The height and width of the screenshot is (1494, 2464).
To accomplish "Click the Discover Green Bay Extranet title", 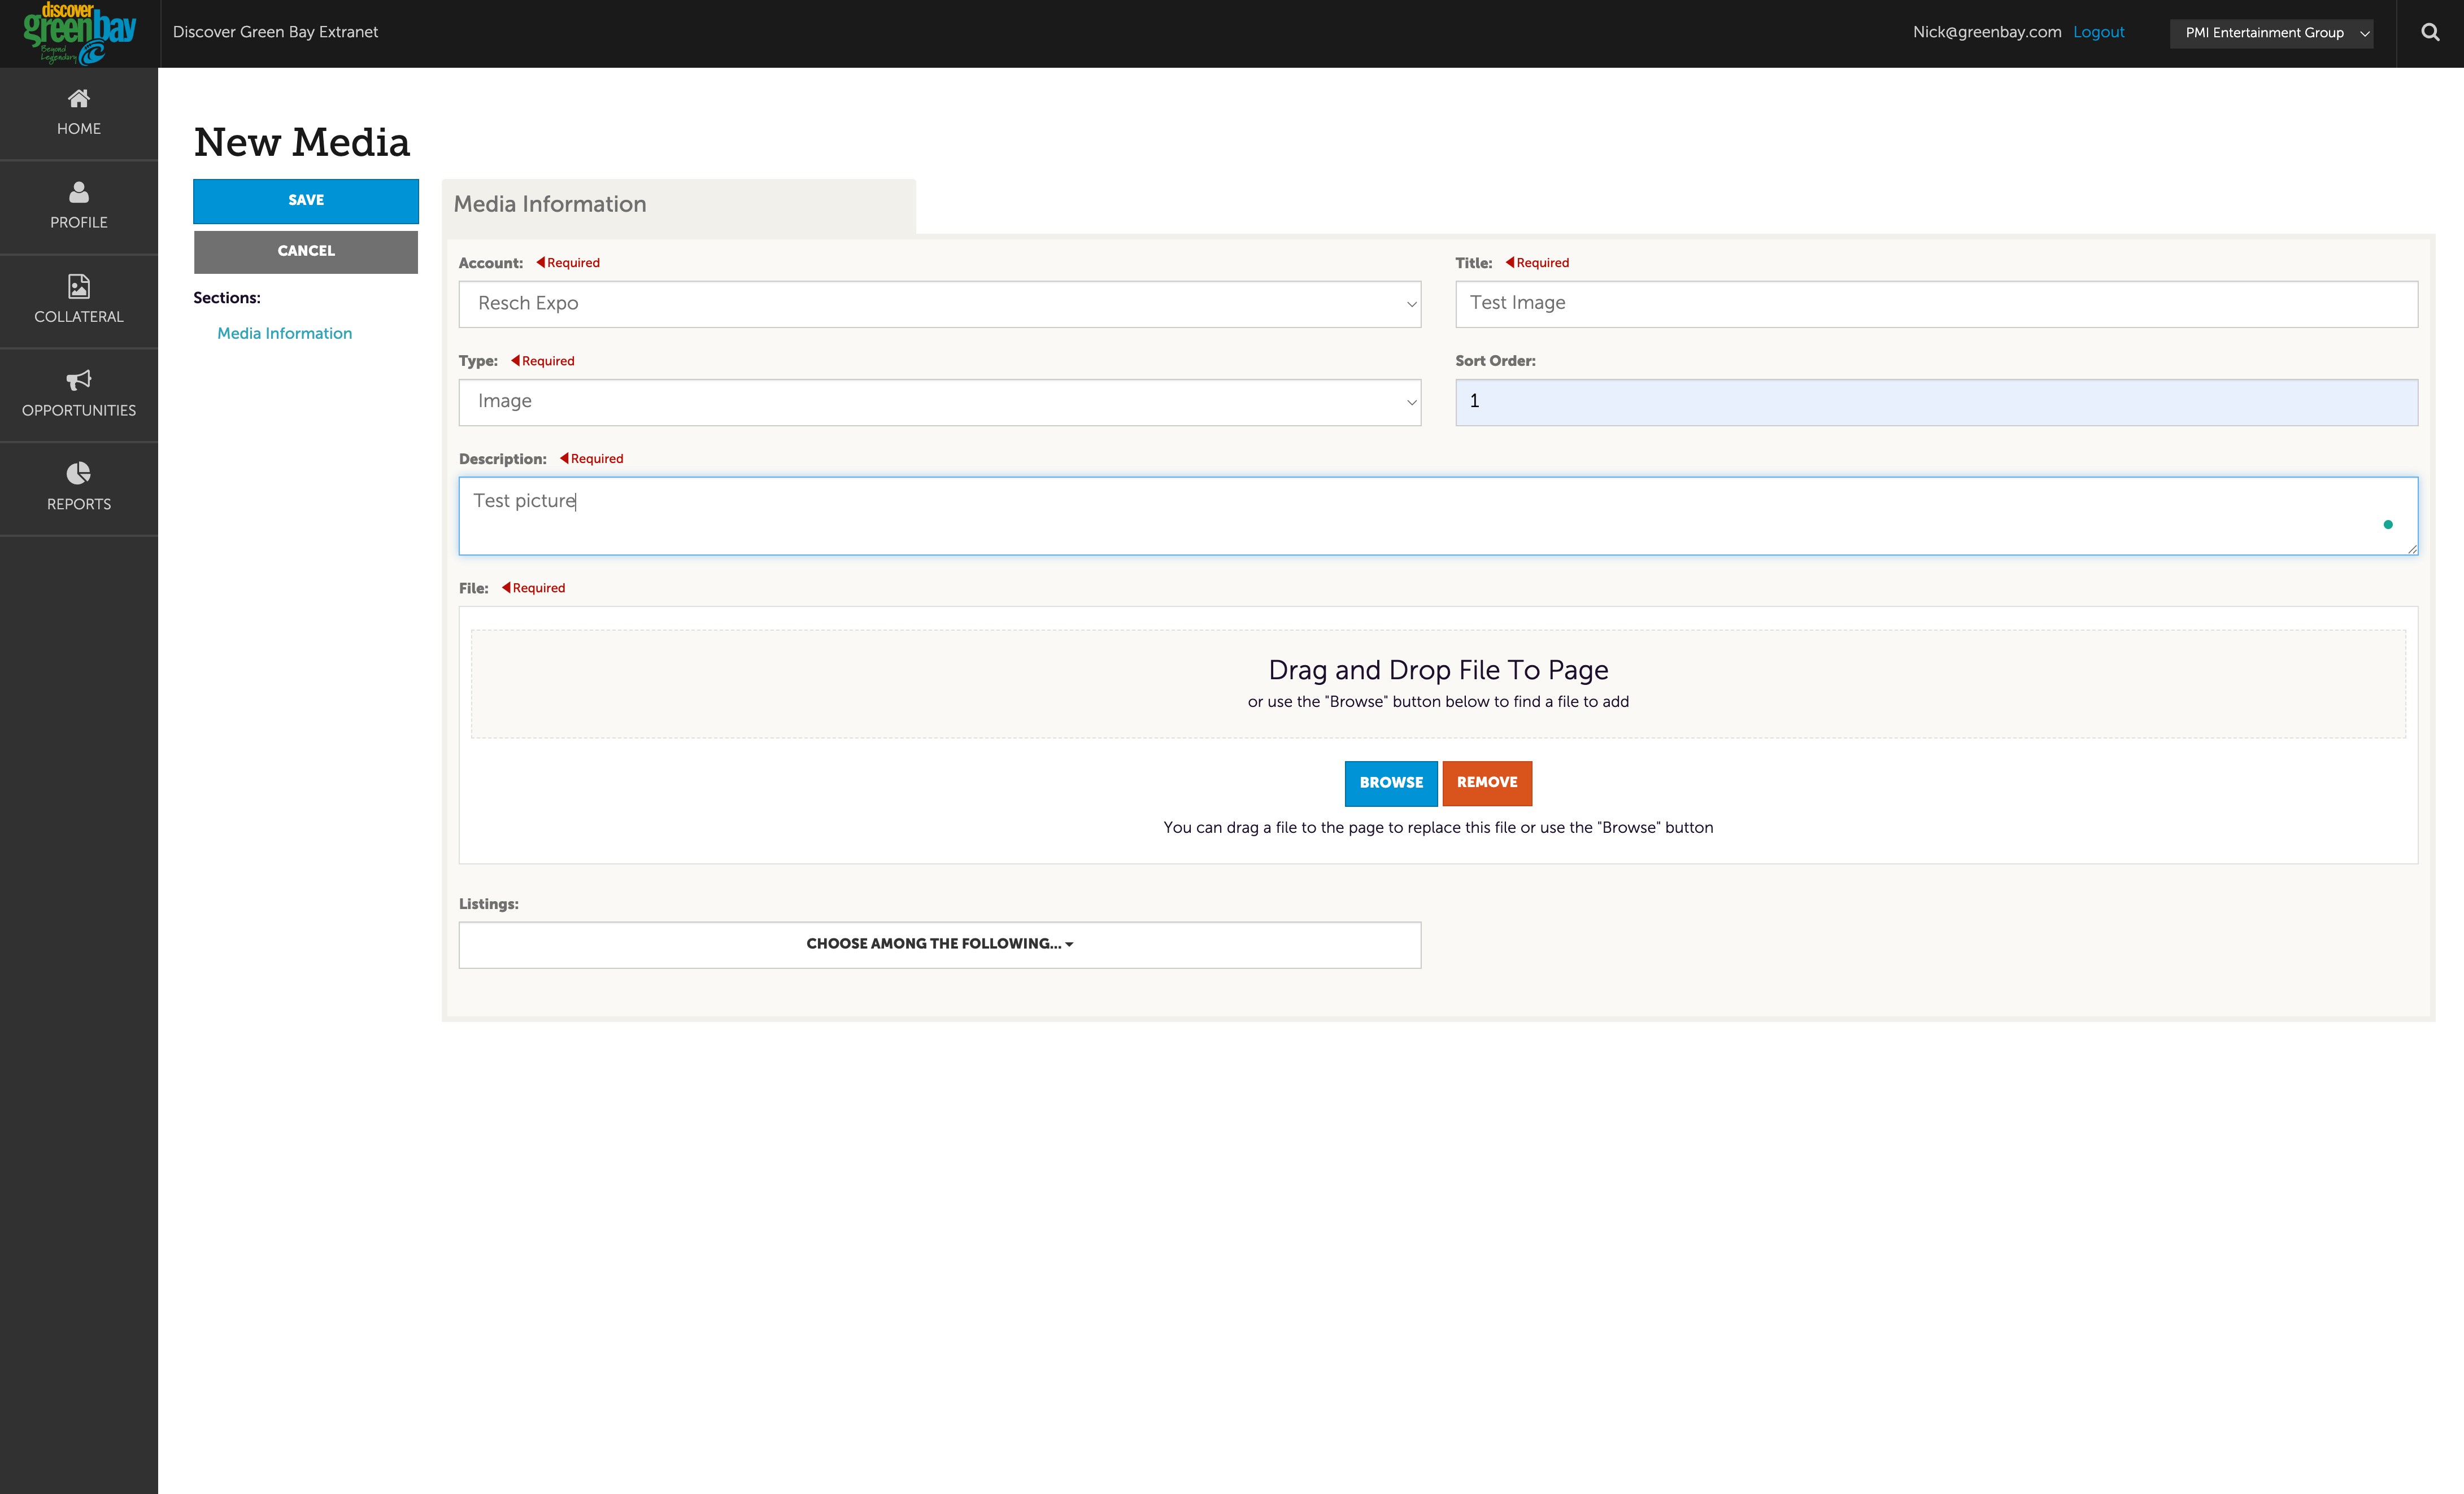I will [275, 32].
